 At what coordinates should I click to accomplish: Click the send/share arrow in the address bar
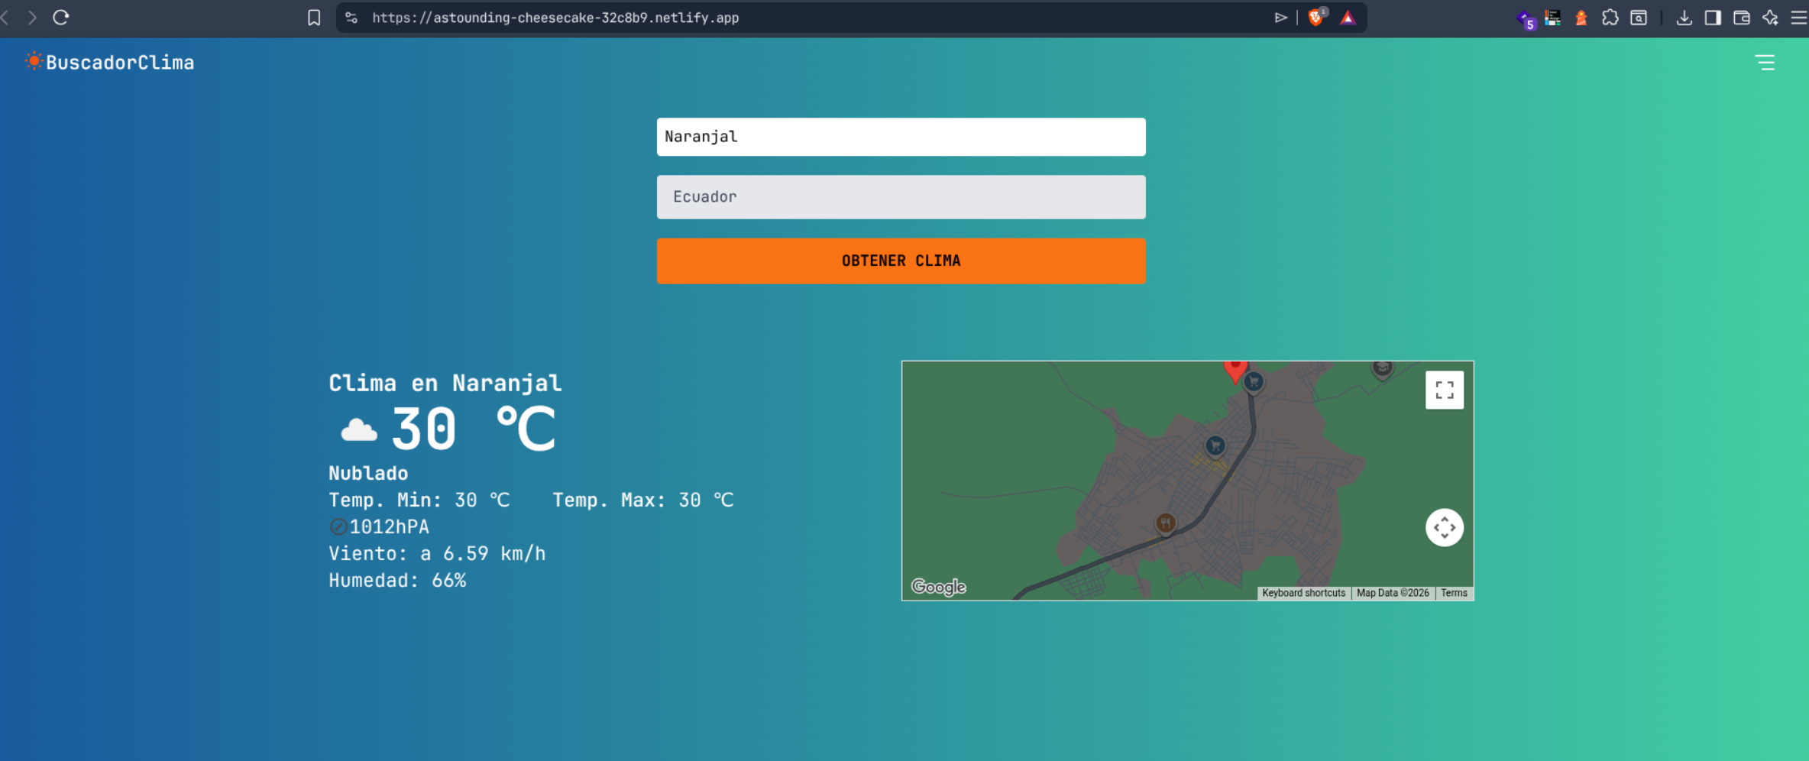tap(1281, 18)
